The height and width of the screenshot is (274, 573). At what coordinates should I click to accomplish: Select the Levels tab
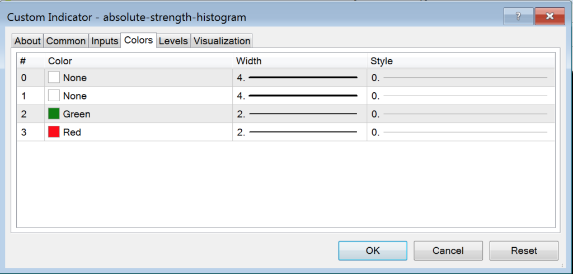click(x=173, y=41)
